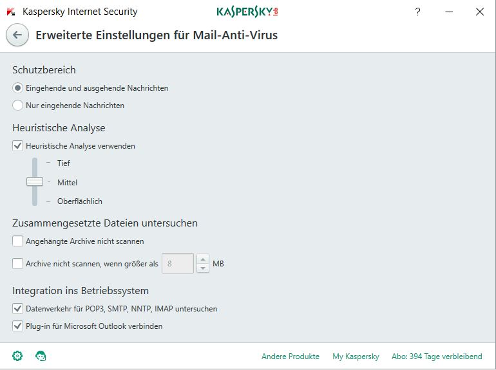Minimize the Kaspersky window
Image resolution: width=496 pixels, height=370 pixels.
(449, 12)
